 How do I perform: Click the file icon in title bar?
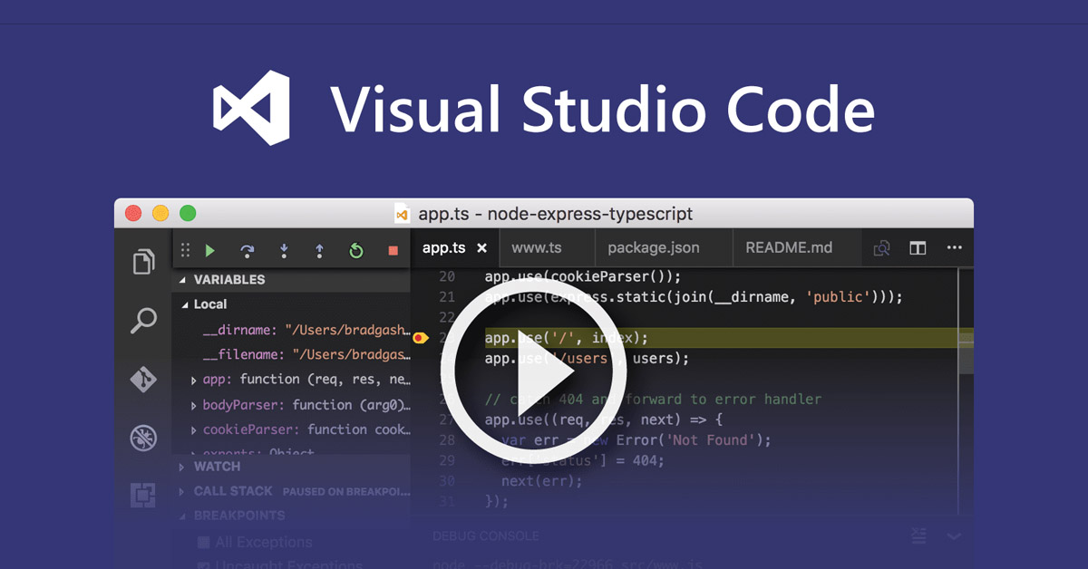coord(402,215)
